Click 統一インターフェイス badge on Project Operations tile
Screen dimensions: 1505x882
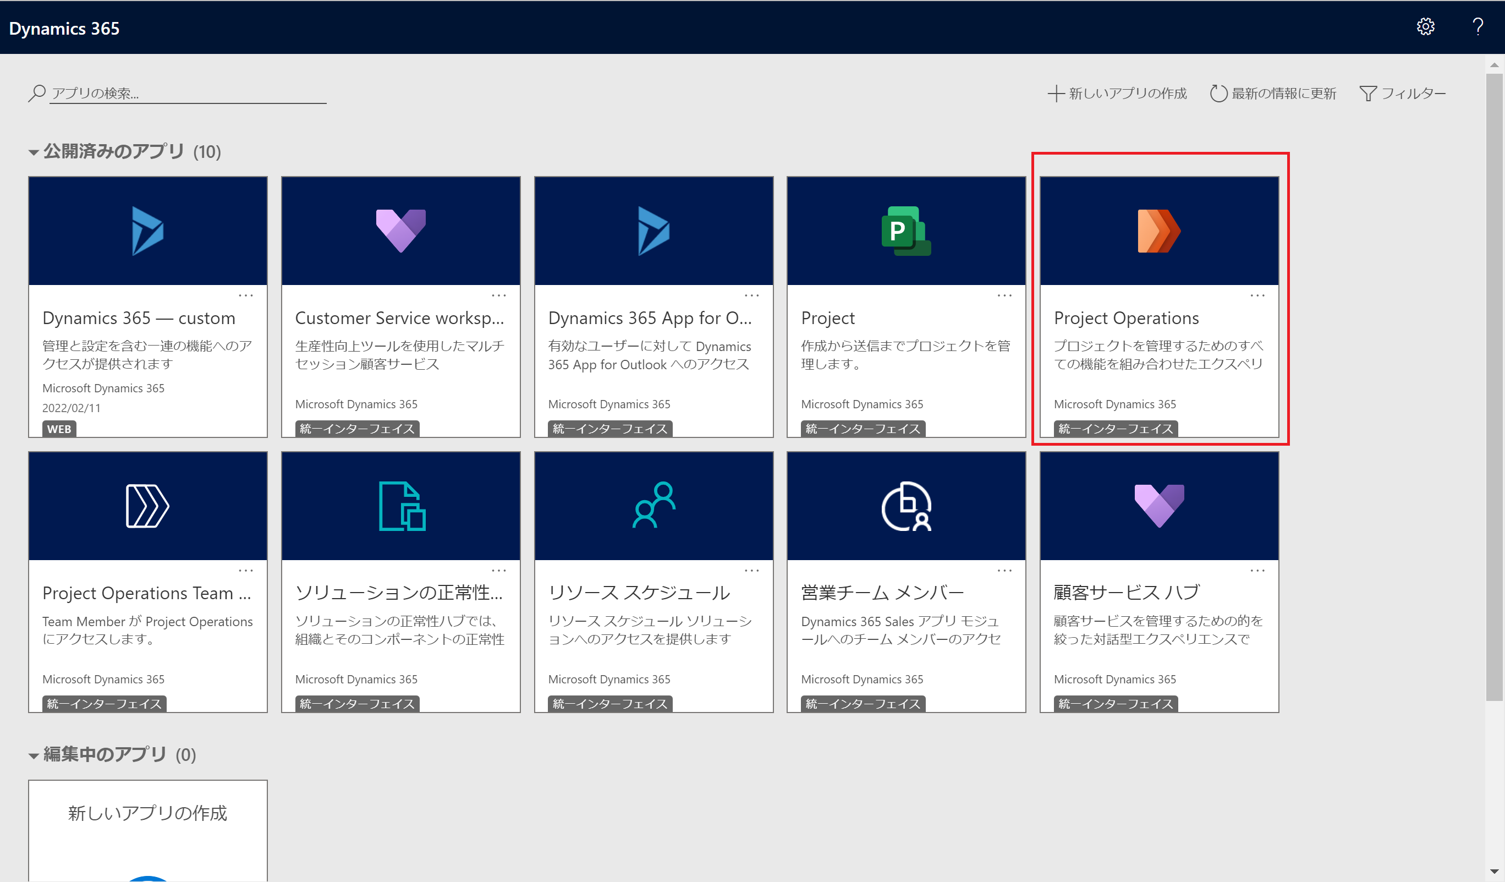click(x=1116, y=429)
